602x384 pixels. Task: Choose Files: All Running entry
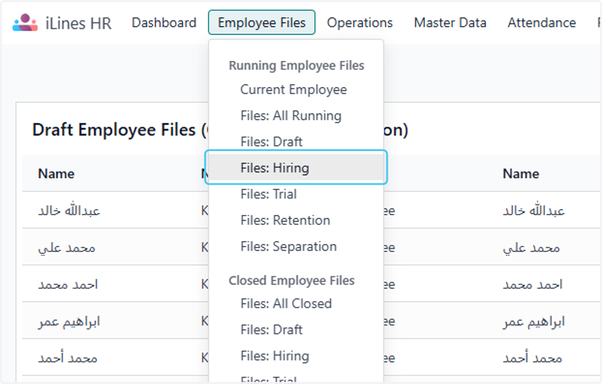coord(291,115)
